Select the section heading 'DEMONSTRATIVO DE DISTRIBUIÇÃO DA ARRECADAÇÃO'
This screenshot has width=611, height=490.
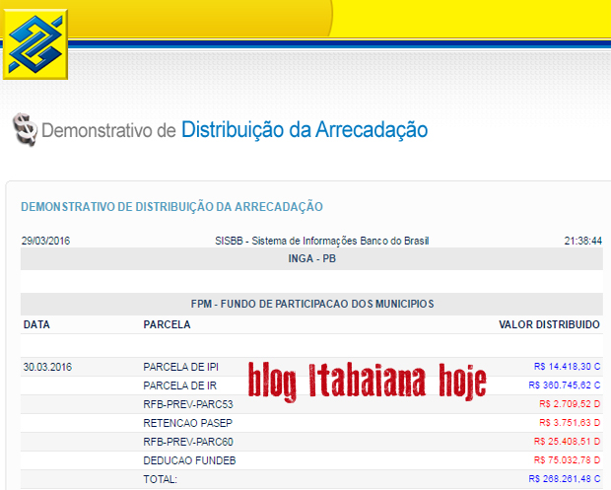(171, 207)
